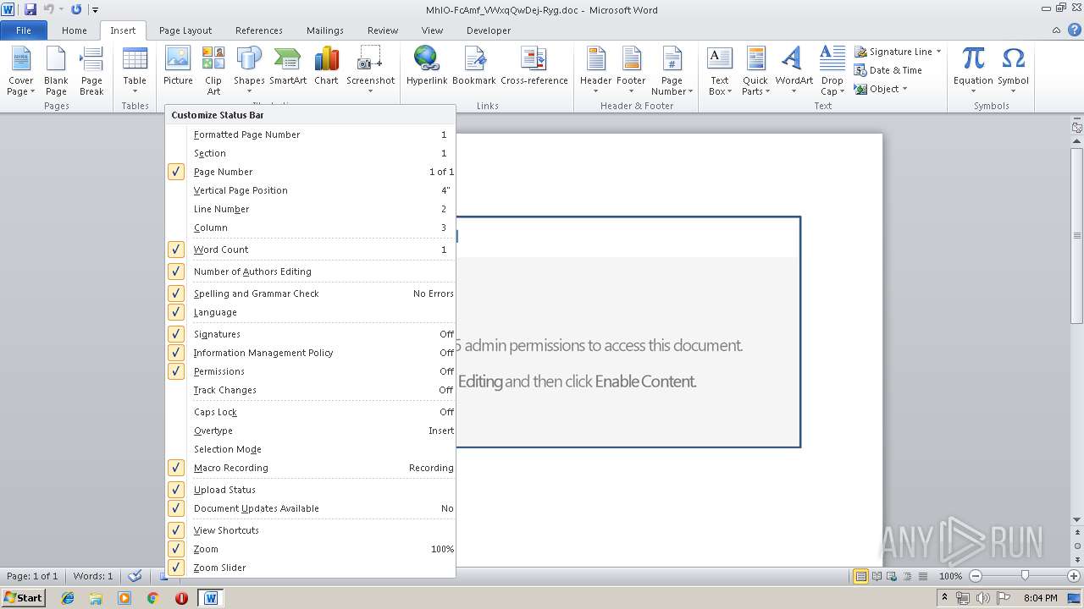Enable Caps Lock indicator option
1084x609 pixels.
[311, 412]
